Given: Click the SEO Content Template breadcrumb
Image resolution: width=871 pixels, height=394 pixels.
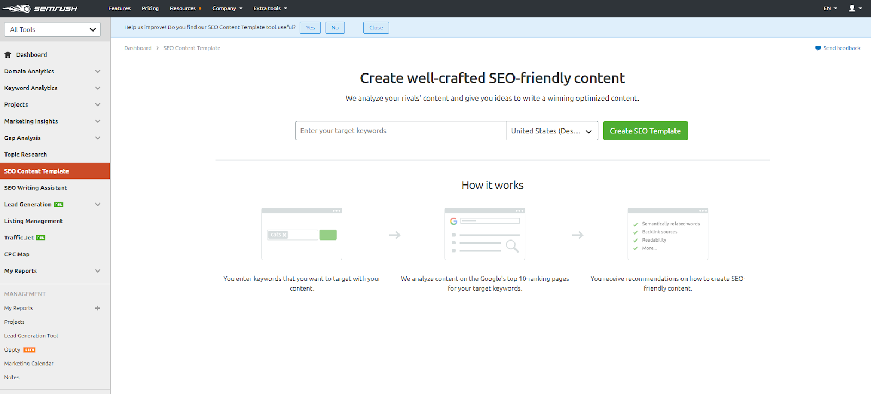Looking at the screenshot, I should click(192, 48).
